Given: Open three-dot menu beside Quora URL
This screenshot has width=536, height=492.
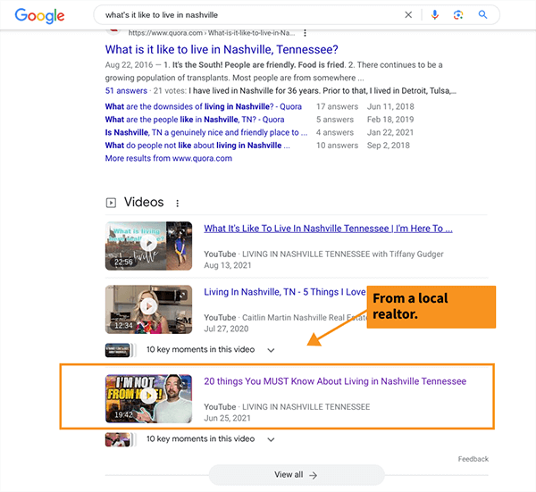Looking at the screenshot, I should tap(305, 33).
